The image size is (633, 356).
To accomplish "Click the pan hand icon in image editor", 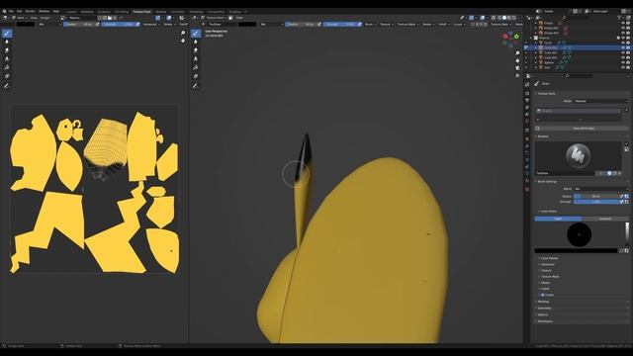I will [x=183, y=41].
